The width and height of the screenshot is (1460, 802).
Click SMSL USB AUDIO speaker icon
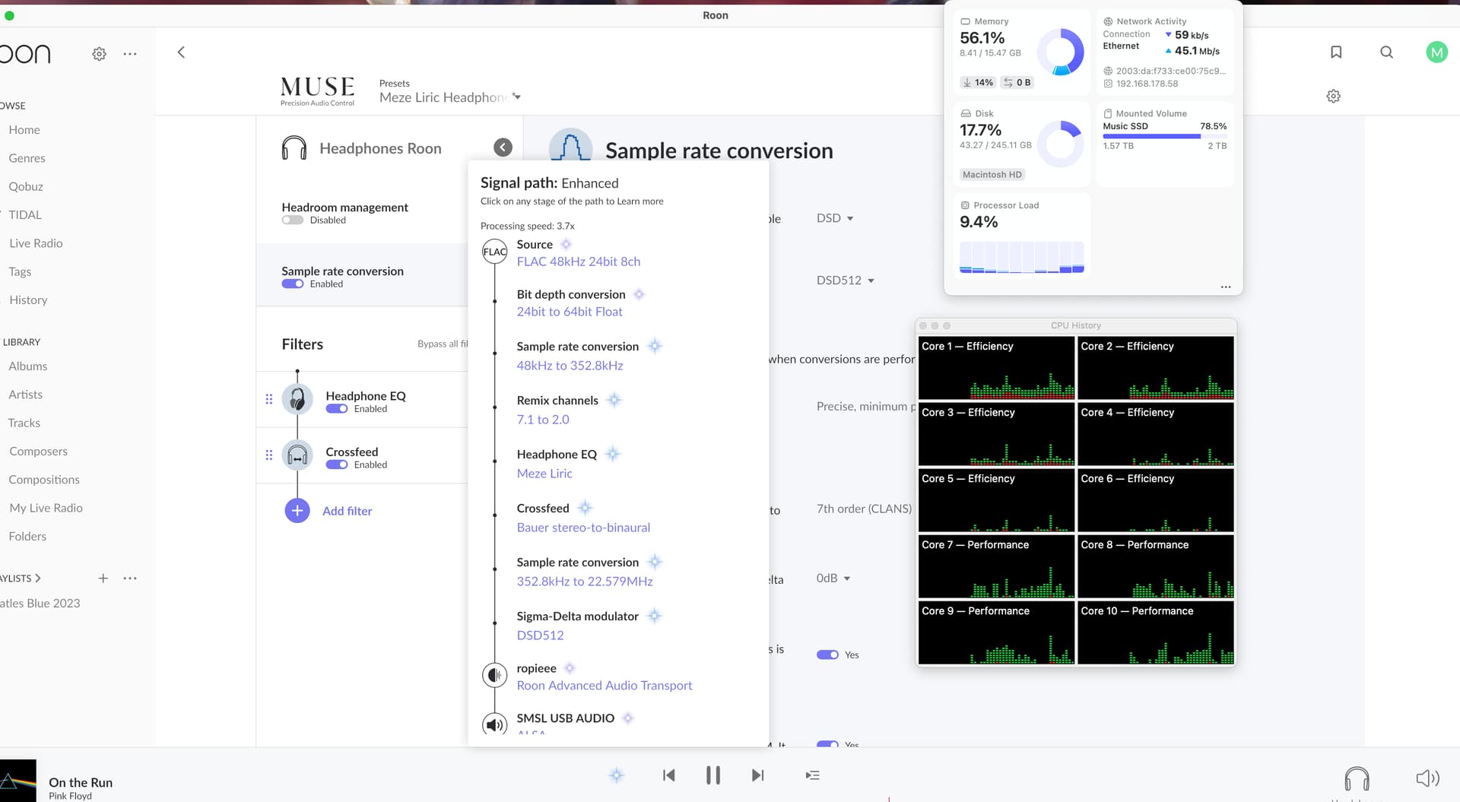tap(495, 724)
